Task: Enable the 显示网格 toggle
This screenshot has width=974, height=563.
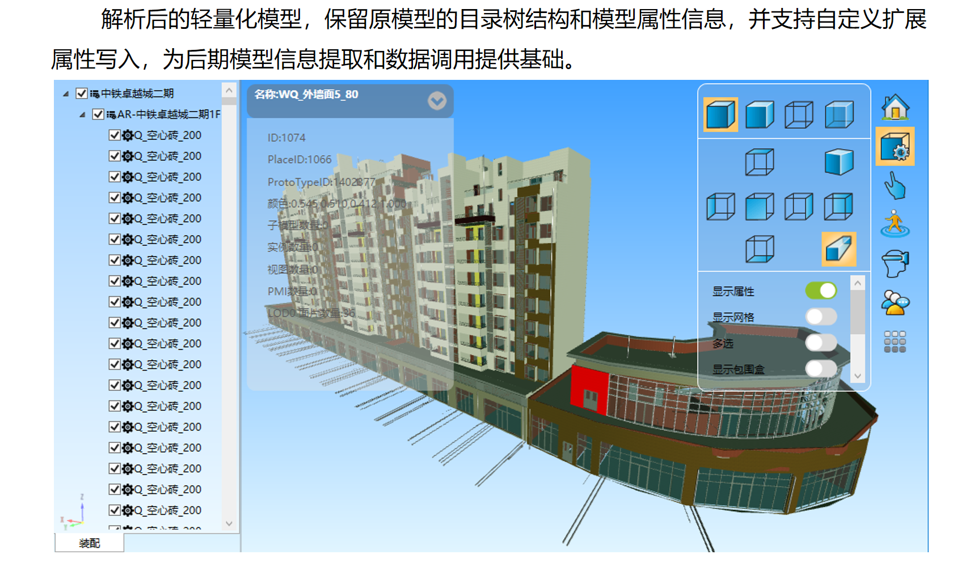Action: [820, 315]
